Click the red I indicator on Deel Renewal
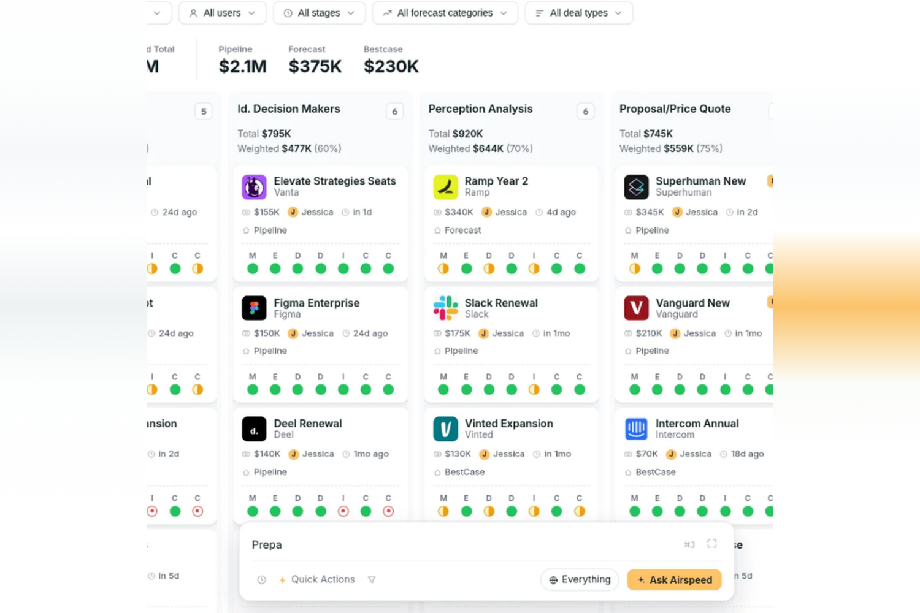920x613 pixels. point(343,511)
